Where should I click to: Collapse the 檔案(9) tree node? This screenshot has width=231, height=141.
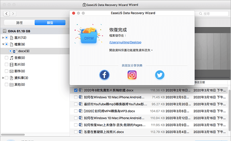(3, 44)
